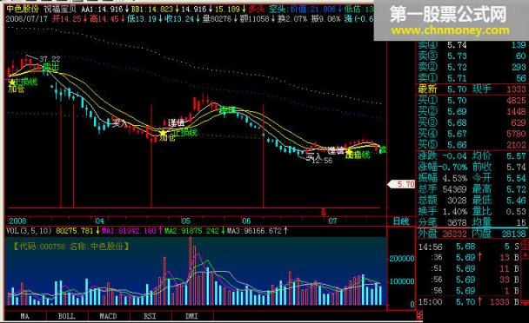Click the 12.56 low price label
The image size is (529, 323).
pos(322,161)
